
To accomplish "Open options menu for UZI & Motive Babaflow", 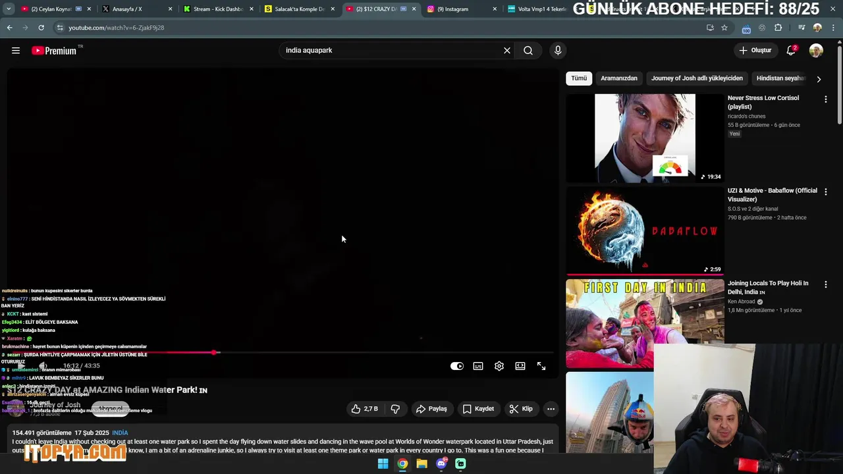I will (825, 192).
